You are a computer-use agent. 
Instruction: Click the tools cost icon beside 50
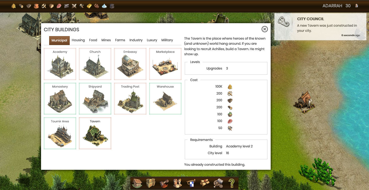(230, 128)
